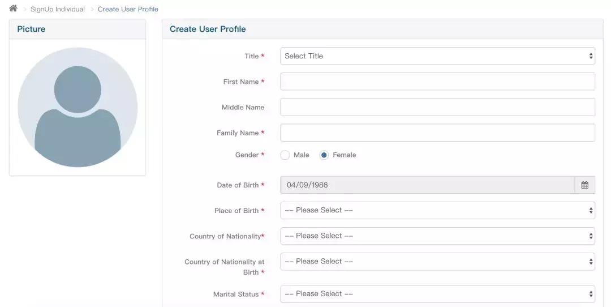Expand Country of Nationality at Birth dropdown

[437, 262]
